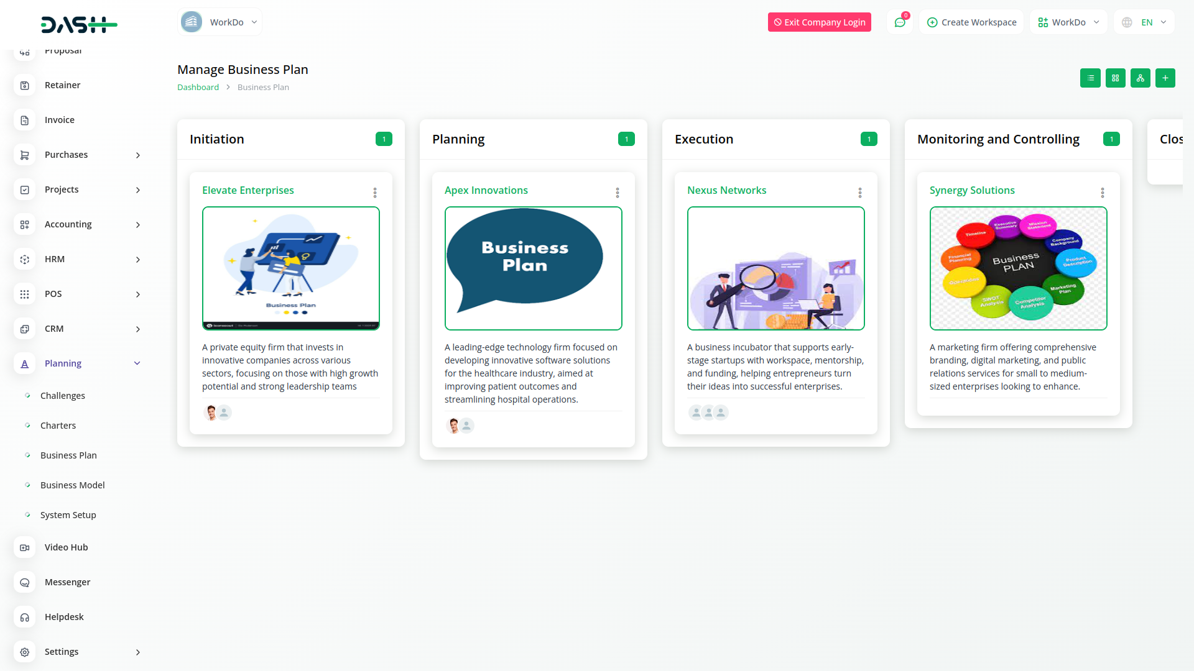Click the Dashboard breadcrumb link
The width and height of the screenshot is (1194, 671).
[x=198, y=88]
